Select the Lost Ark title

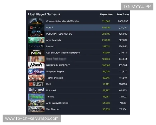pos(50,46)
